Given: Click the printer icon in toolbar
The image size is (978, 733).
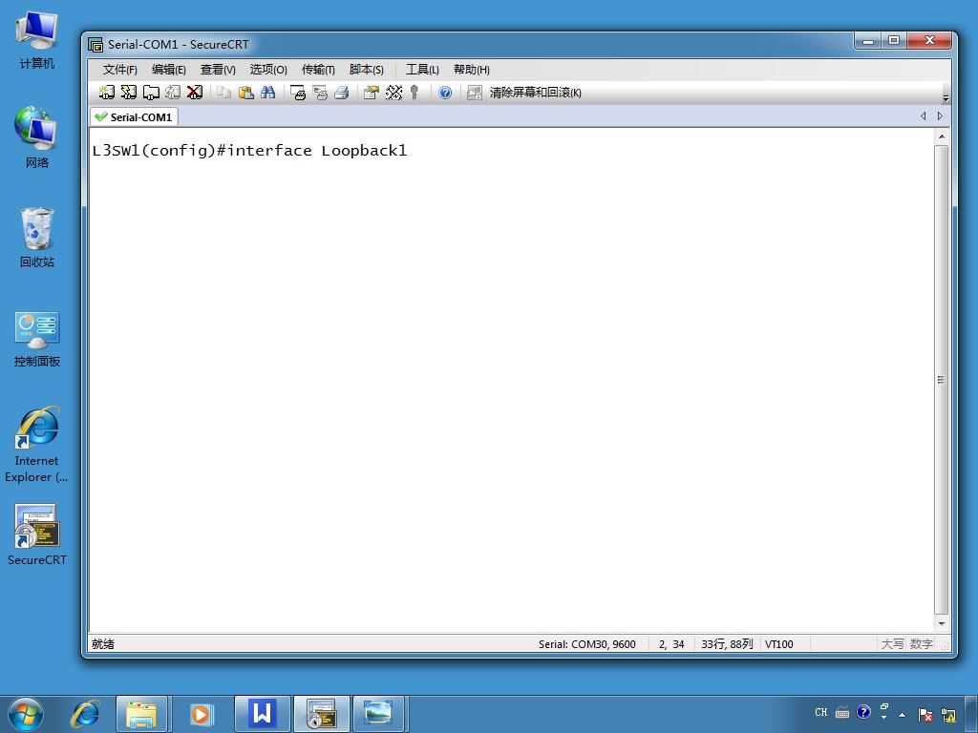Looking at the screenshot, I should [341, 93].
